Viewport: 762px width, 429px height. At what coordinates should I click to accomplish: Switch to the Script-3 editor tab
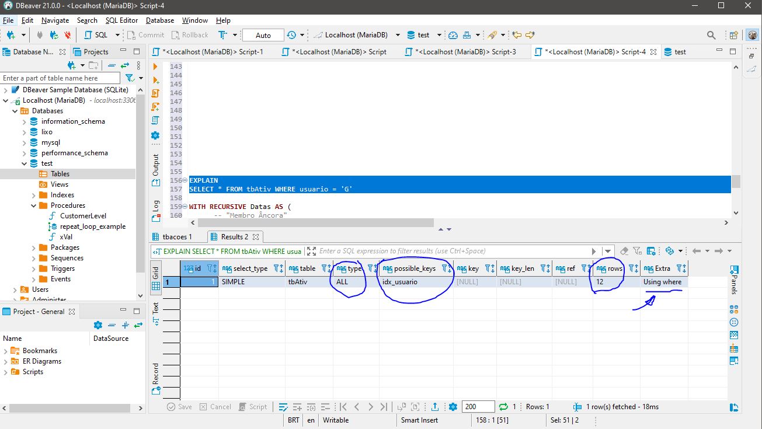click(x=465, y=51)
